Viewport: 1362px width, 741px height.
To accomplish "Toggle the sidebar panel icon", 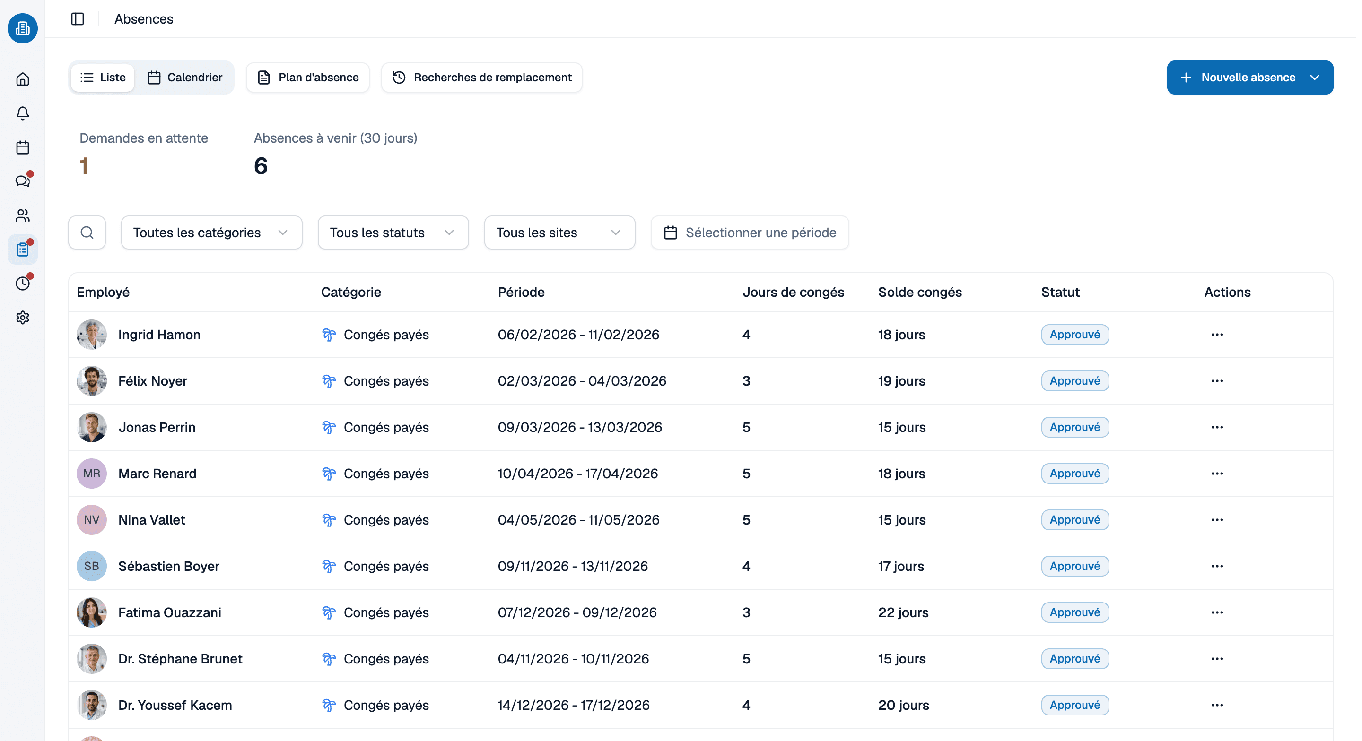I will 78,19.
